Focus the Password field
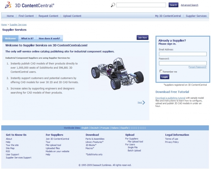The height and width of the screenshot is (169, 211). click(x=183, y=63)
